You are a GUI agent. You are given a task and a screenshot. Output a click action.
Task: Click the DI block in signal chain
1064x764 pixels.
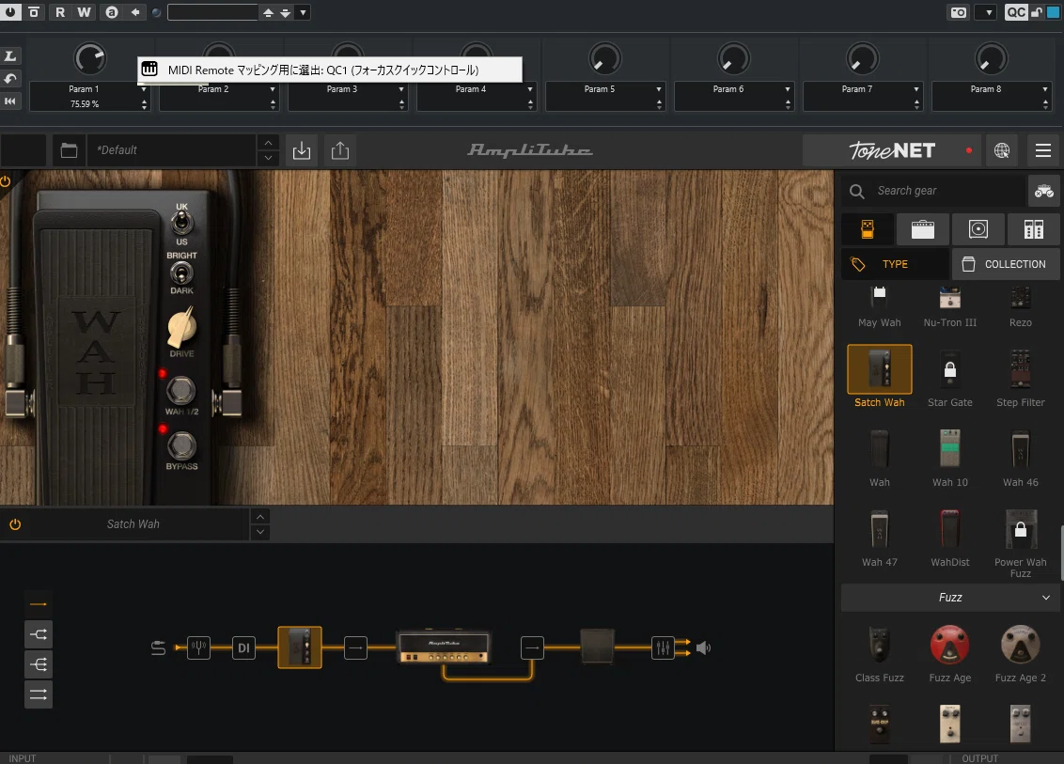(243, 648)
